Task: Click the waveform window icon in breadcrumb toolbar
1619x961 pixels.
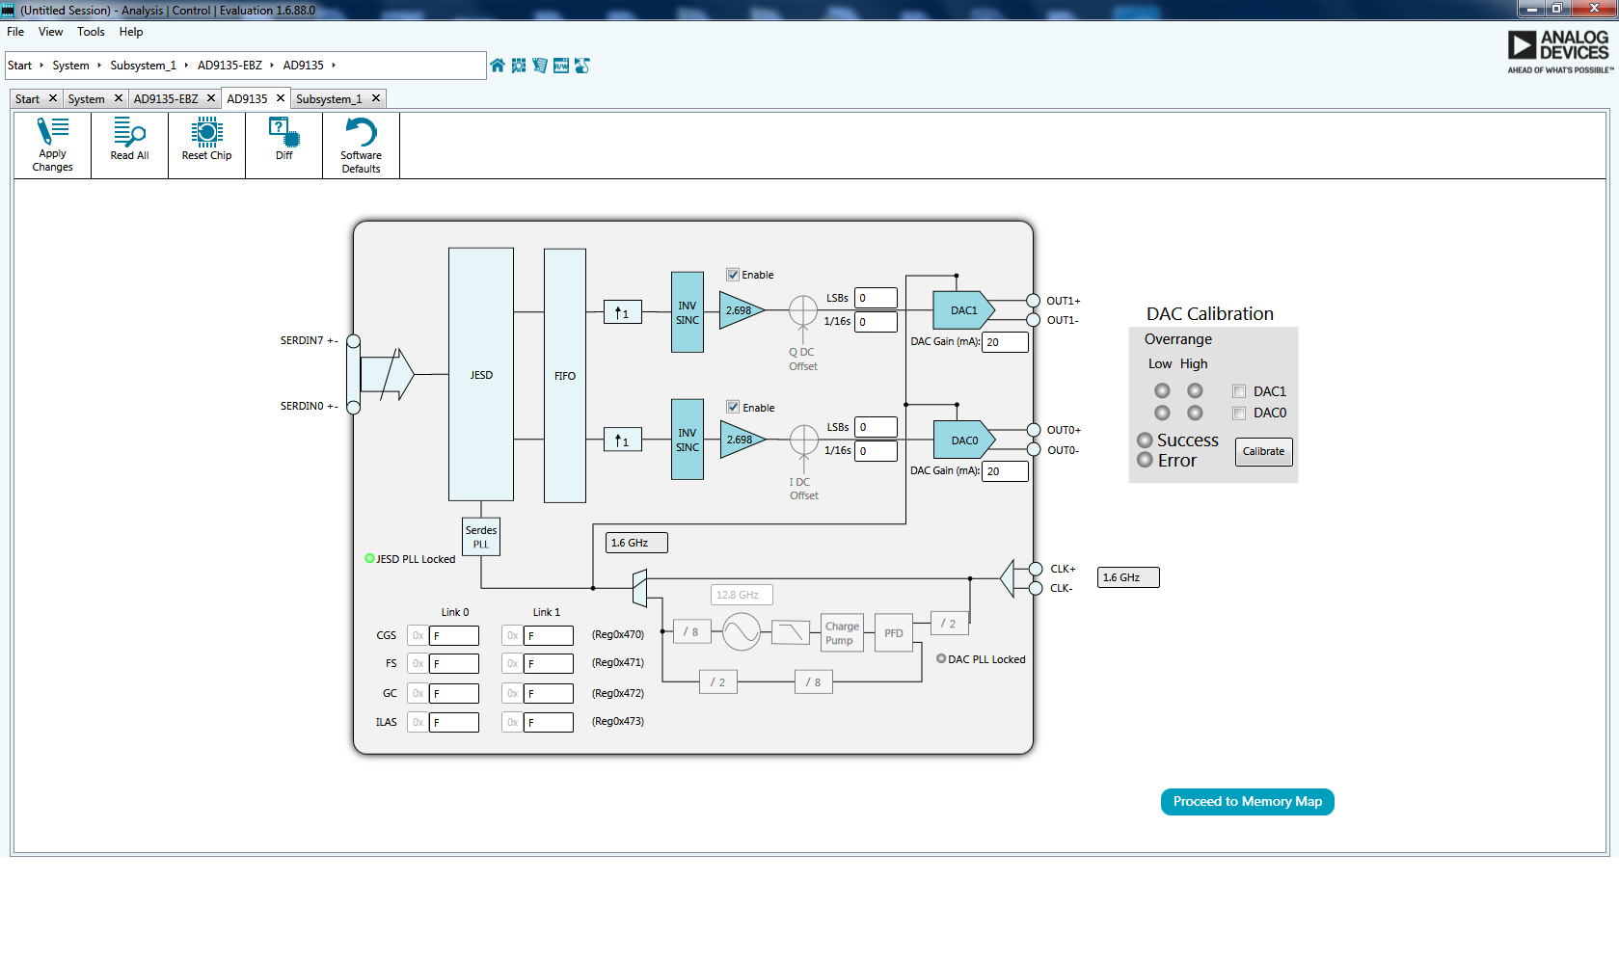Action: tap(560, 66)
